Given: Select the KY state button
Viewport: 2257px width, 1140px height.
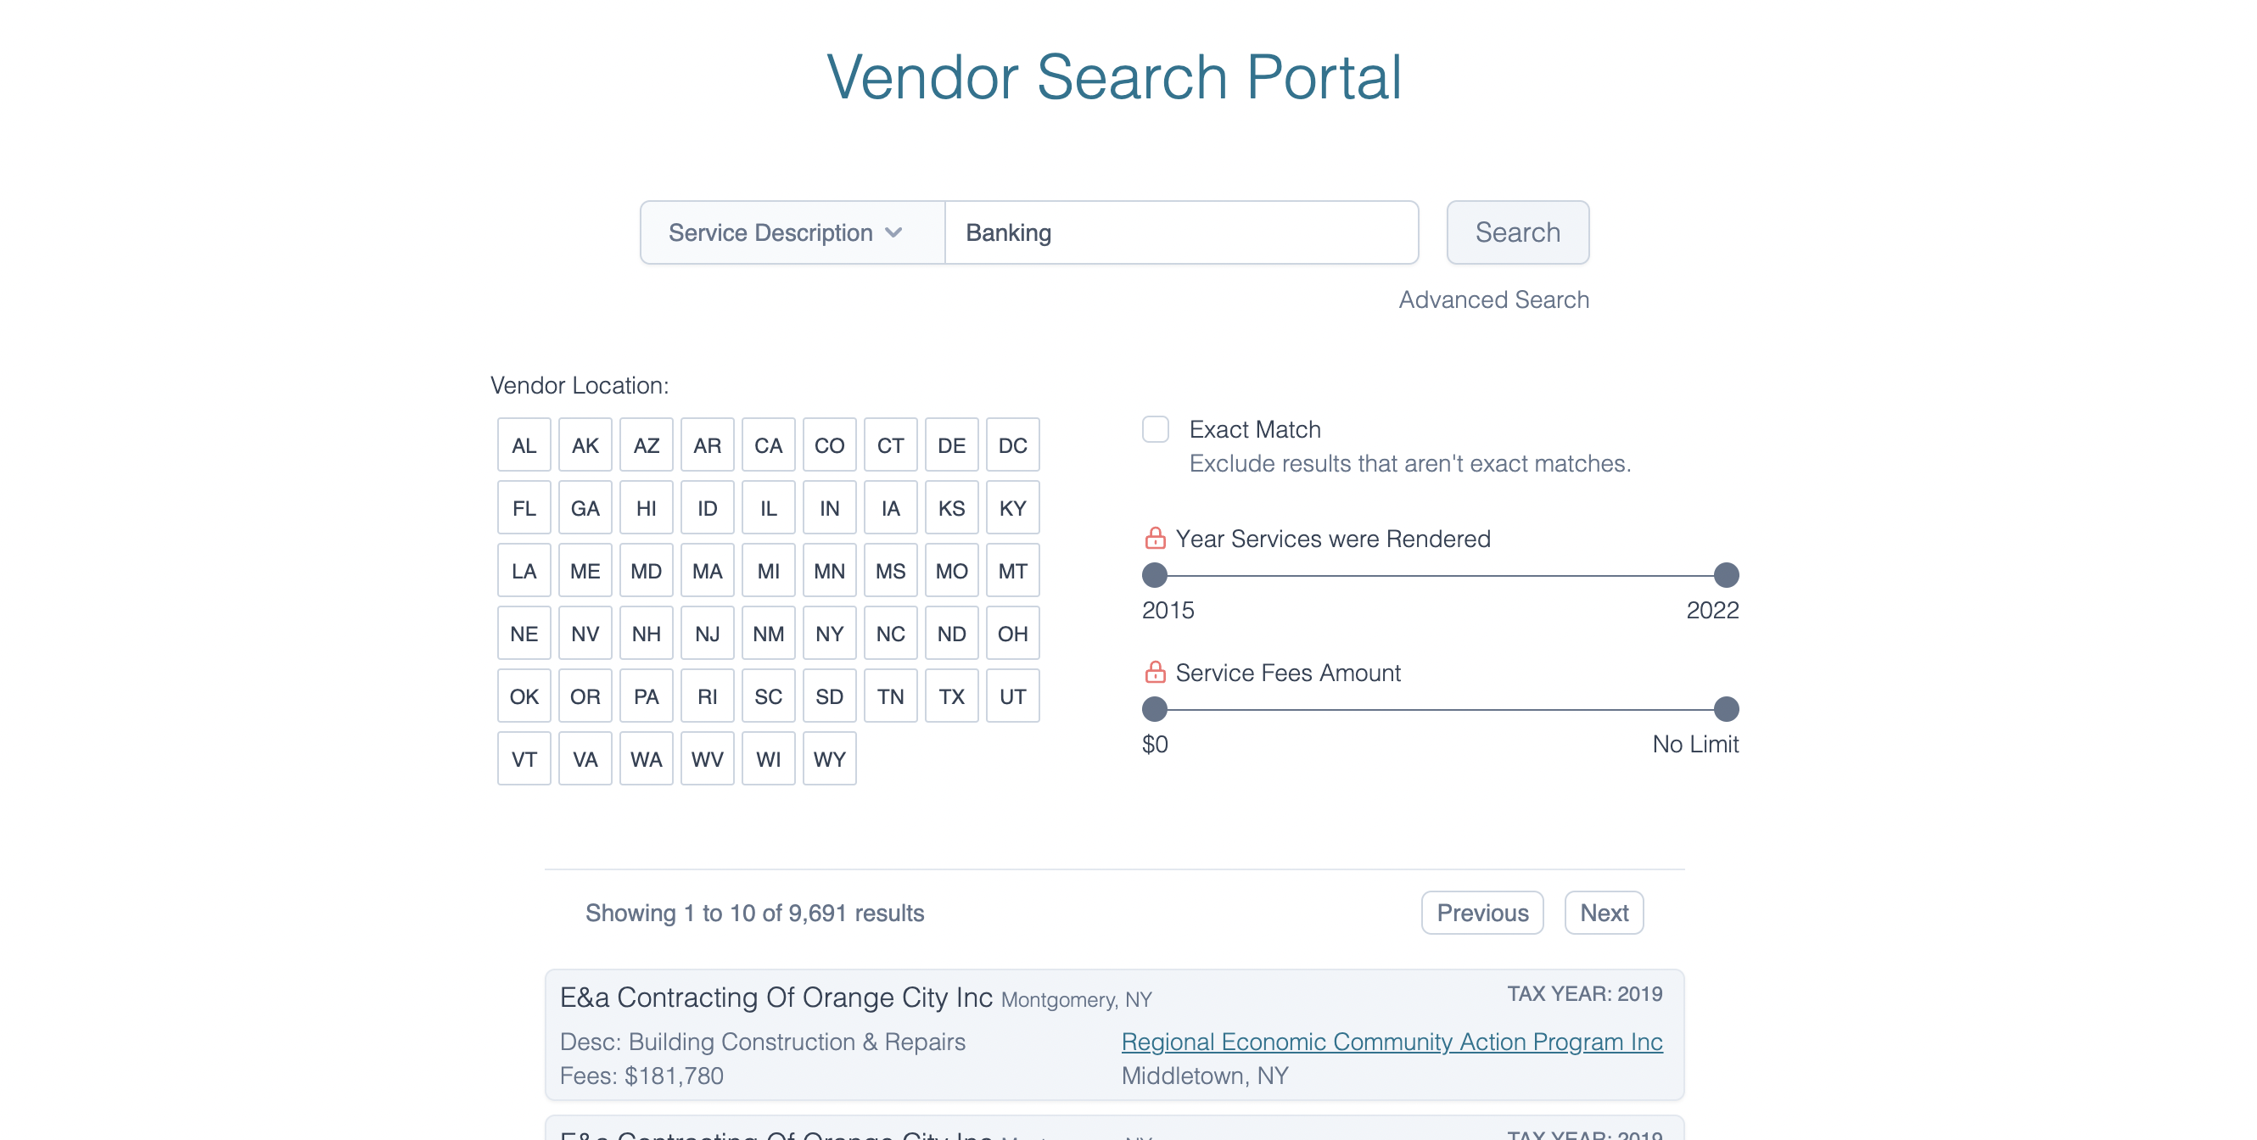Looking at the screenshot, I should pos(1013,508).
